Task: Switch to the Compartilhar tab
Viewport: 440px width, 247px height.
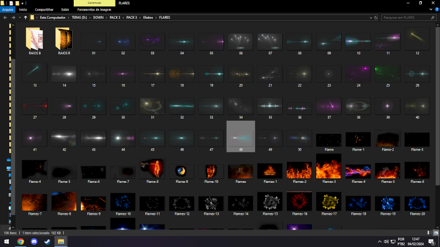Action: click(45, 9)
